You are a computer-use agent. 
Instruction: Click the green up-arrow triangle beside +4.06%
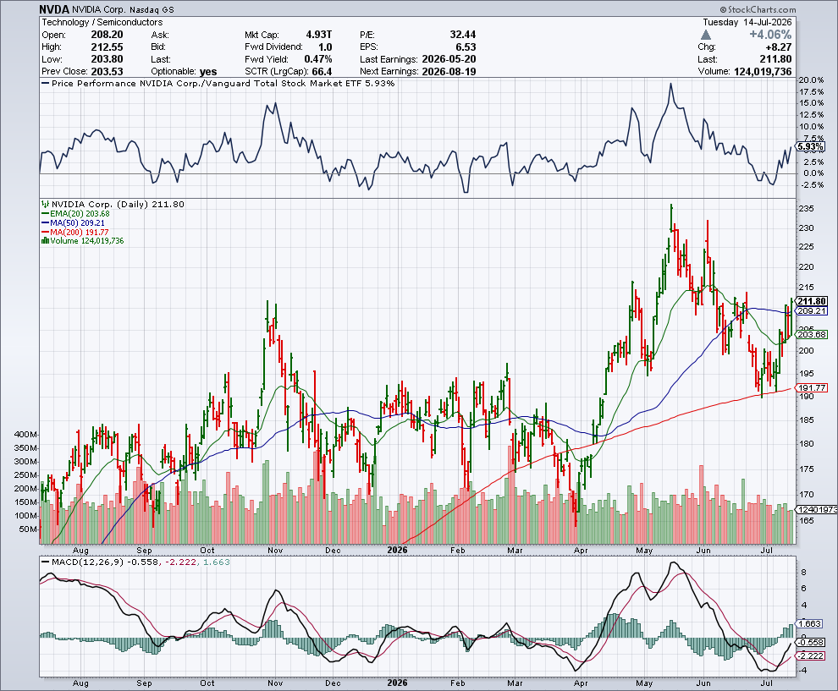[706, 35]
